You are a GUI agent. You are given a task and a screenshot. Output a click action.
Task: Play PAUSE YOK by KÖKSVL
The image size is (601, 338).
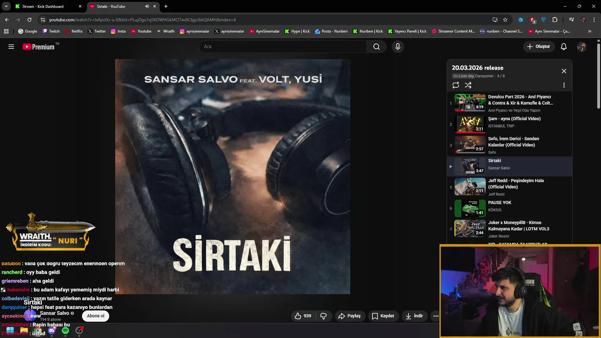[509, 208]
